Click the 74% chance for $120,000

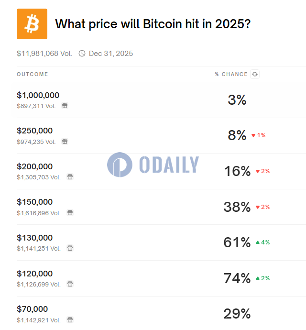(x=237, y=278)
